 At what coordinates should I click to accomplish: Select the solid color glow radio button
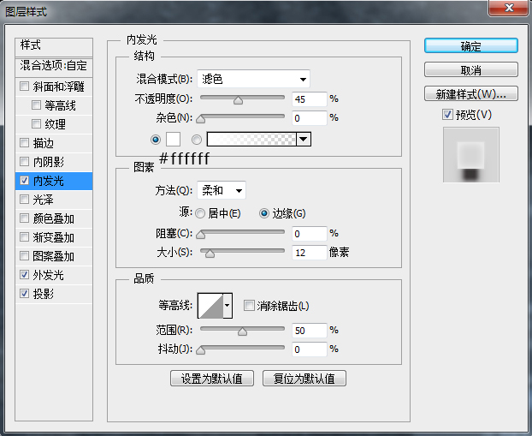(x=156, y=140)
